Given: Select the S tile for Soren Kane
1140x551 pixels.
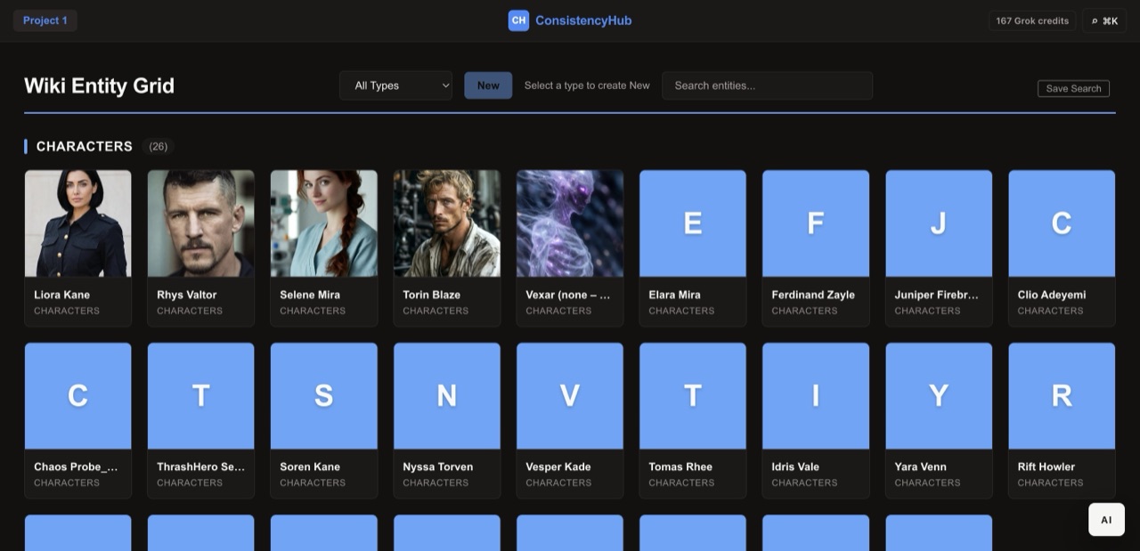Looking at the screenshot, I should pyautogui.click(x=324, y=396).
